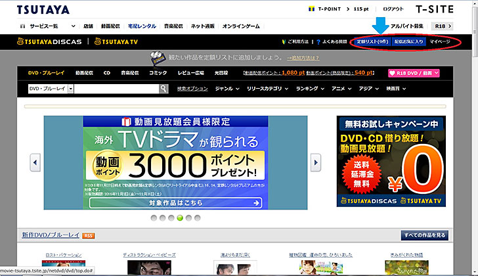Switch to the 動画配信 black bar tab
478x276 pixels.
click(x=84, y=73)
